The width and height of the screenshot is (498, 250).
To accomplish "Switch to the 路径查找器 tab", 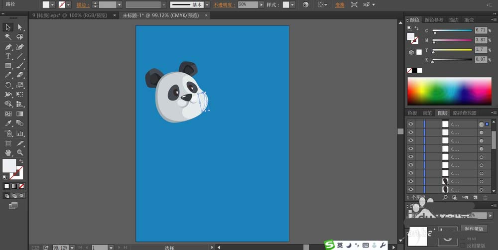I will tap(465, 113).
